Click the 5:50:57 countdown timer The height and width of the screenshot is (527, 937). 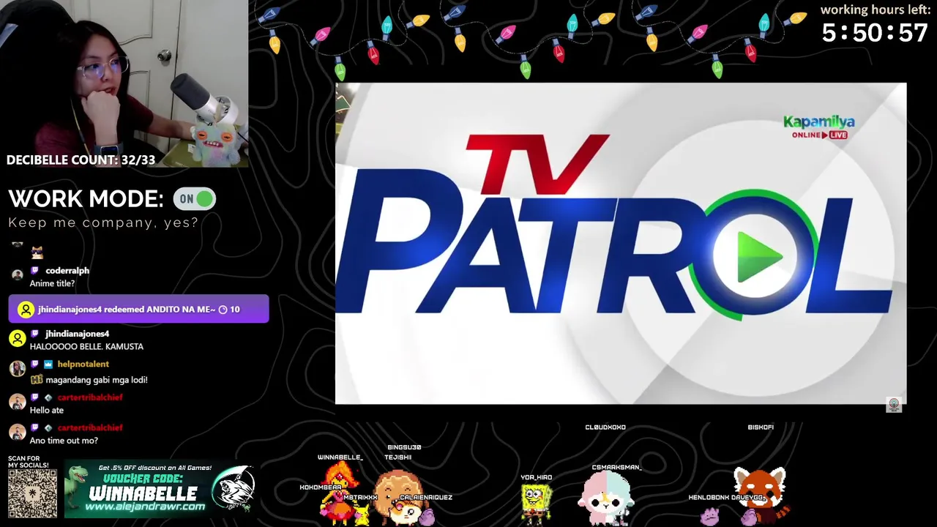pyautogui.click(x=875, y=33)
